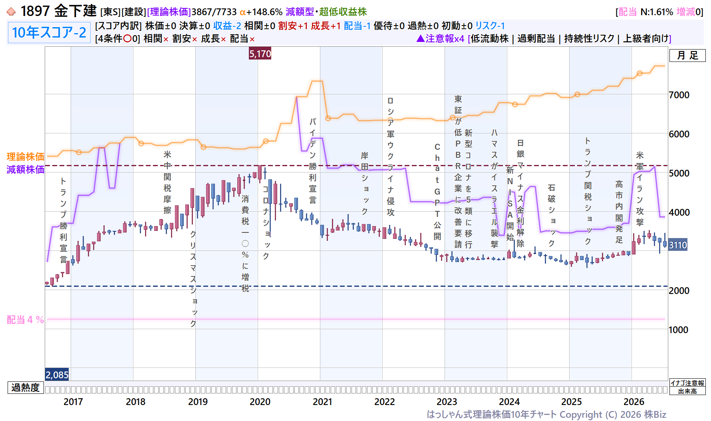
Task: Click the red × after 割安
Action: click(x=195, y=39)
